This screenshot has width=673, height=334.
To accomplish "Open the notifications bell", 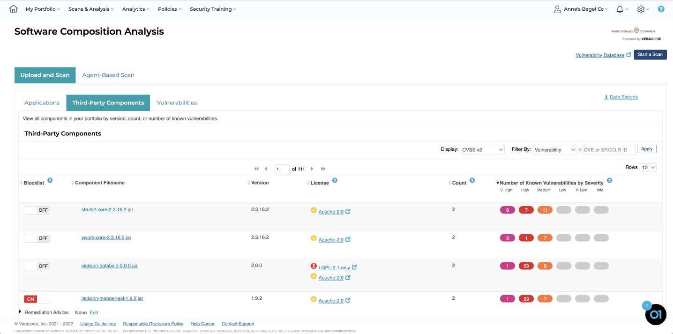I will pos(620,9).
